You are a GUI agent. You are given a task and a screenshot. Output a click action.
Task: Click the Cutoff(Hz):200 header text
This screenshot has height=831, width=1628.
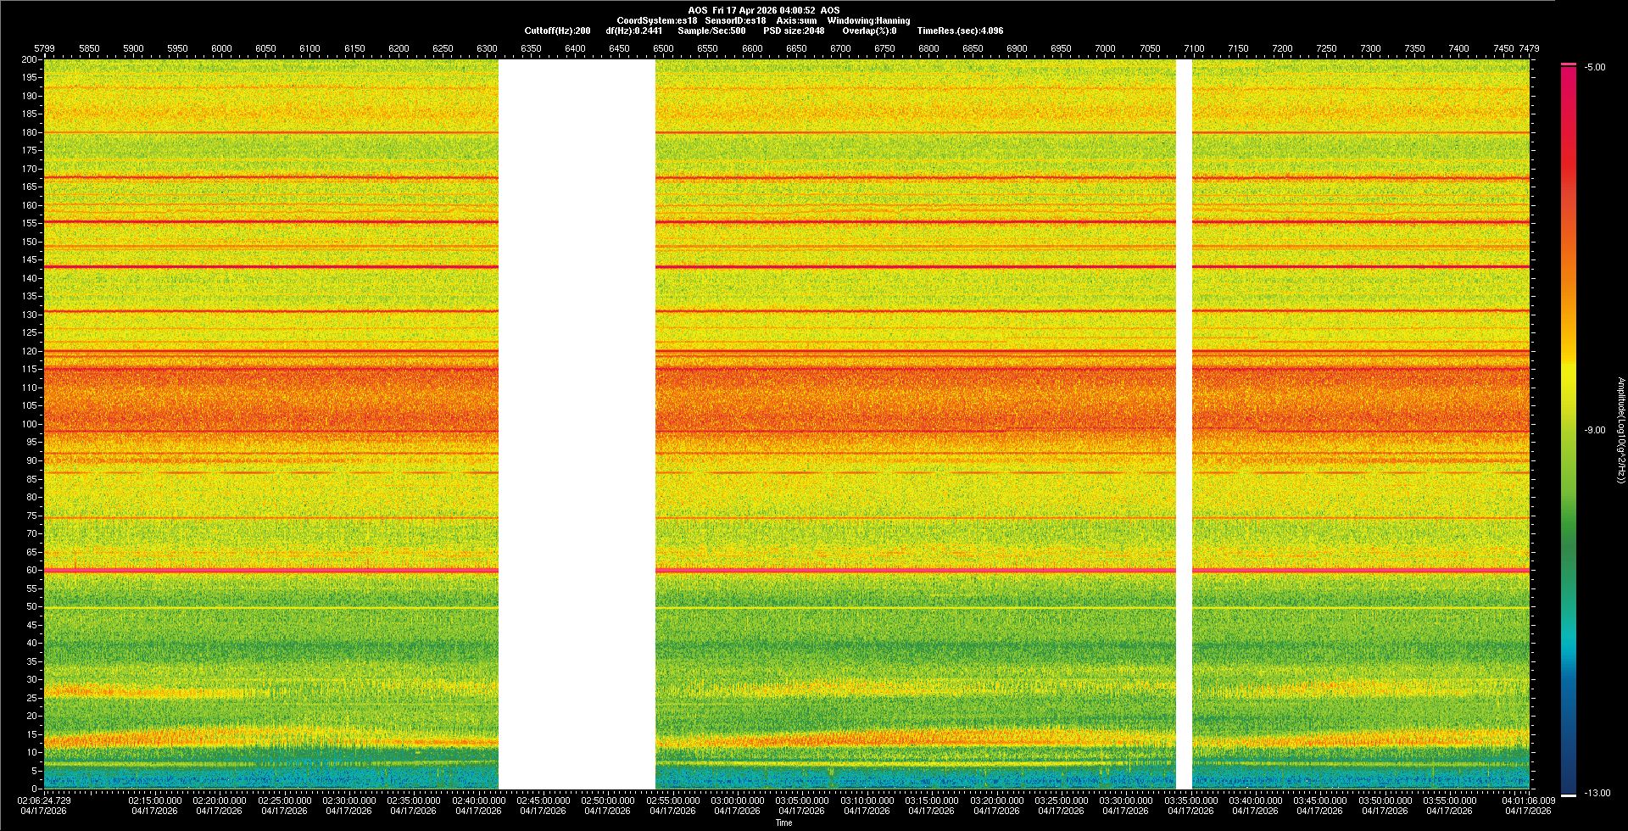click(x=557, y=31)
